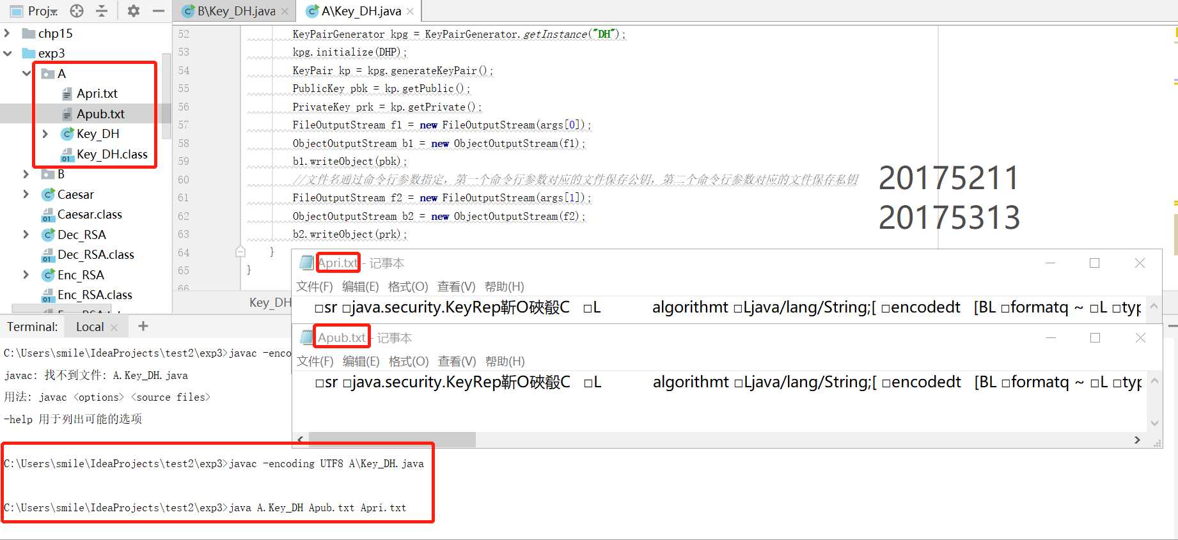Click the exp3 folder icon
The width and height of the screenshot is (1178, 540).
[28, 53]
